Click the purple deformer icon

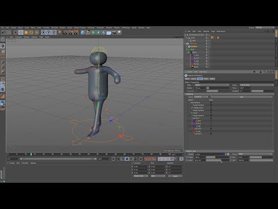pyautogui.click(x=104, y=33)
